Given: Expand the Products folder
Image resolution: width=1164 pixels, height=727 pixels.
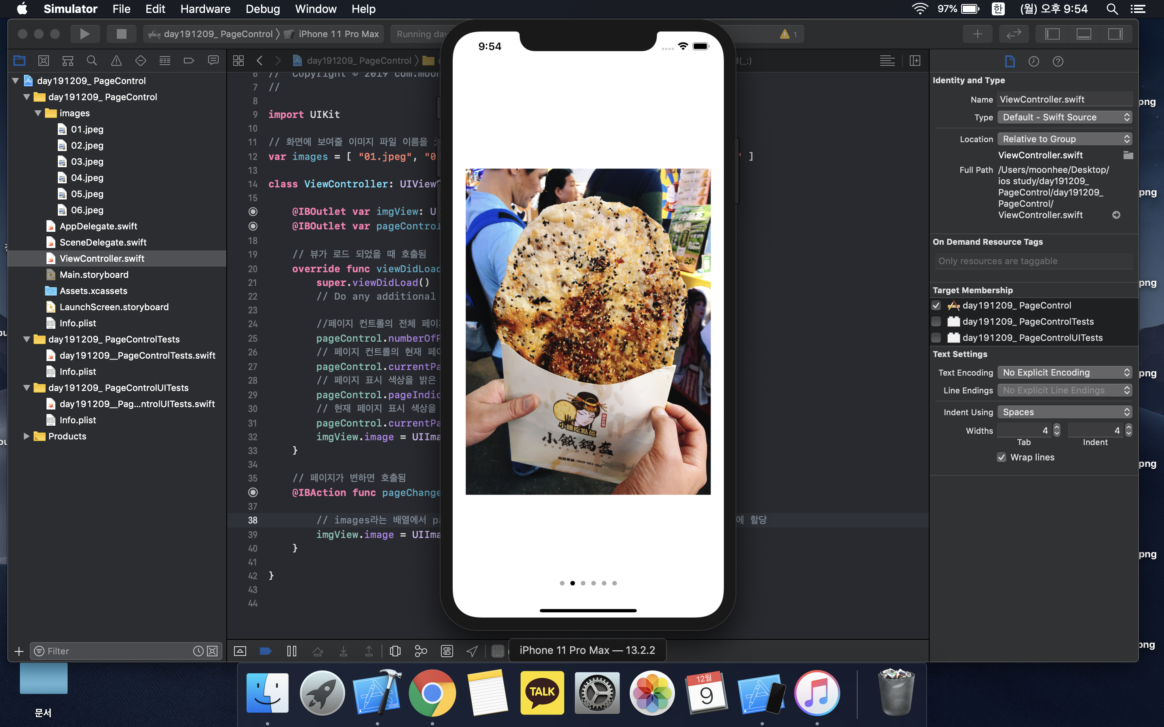Looking at the screenshot, I should (26, 436).
